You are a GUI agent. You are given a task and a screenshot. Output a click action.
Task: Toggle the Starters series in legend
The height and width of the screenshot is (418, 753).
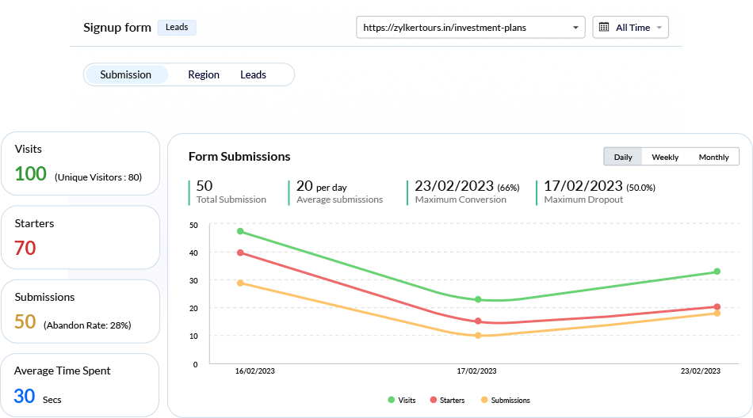(447, 400)
